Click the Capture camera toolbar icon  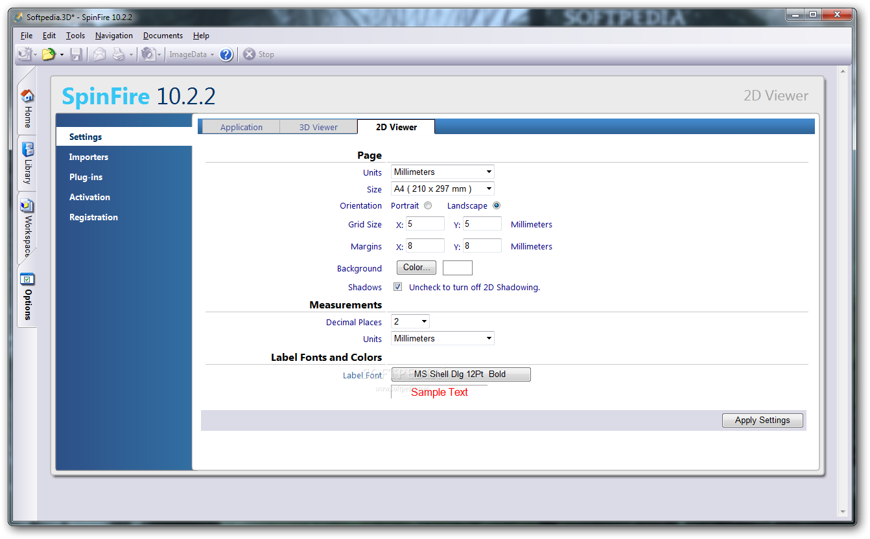click(x=148, y=54)
